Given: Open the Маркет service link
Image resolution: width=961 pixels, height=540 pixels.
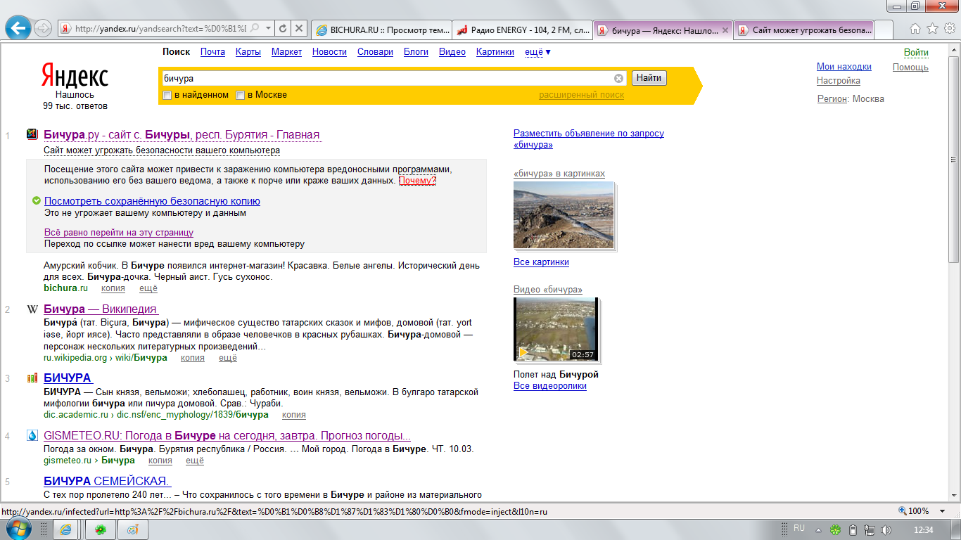Looking at the screenshot, I should pos(286,52).
